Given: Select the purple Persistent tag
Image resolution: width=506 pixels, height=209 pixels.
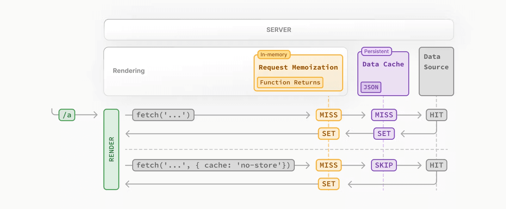Looking at the screenshot, I should point(376,52).
